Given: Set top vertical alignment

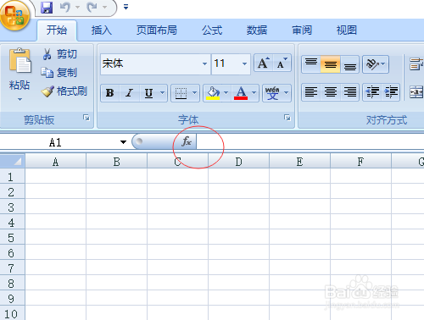Looking at the screenshot, I should point(311,64).
